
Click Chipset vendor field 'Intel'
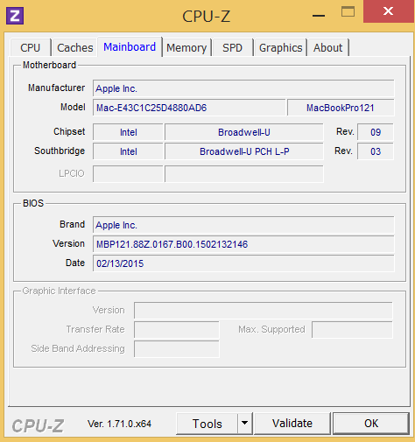tap(128, 132)
